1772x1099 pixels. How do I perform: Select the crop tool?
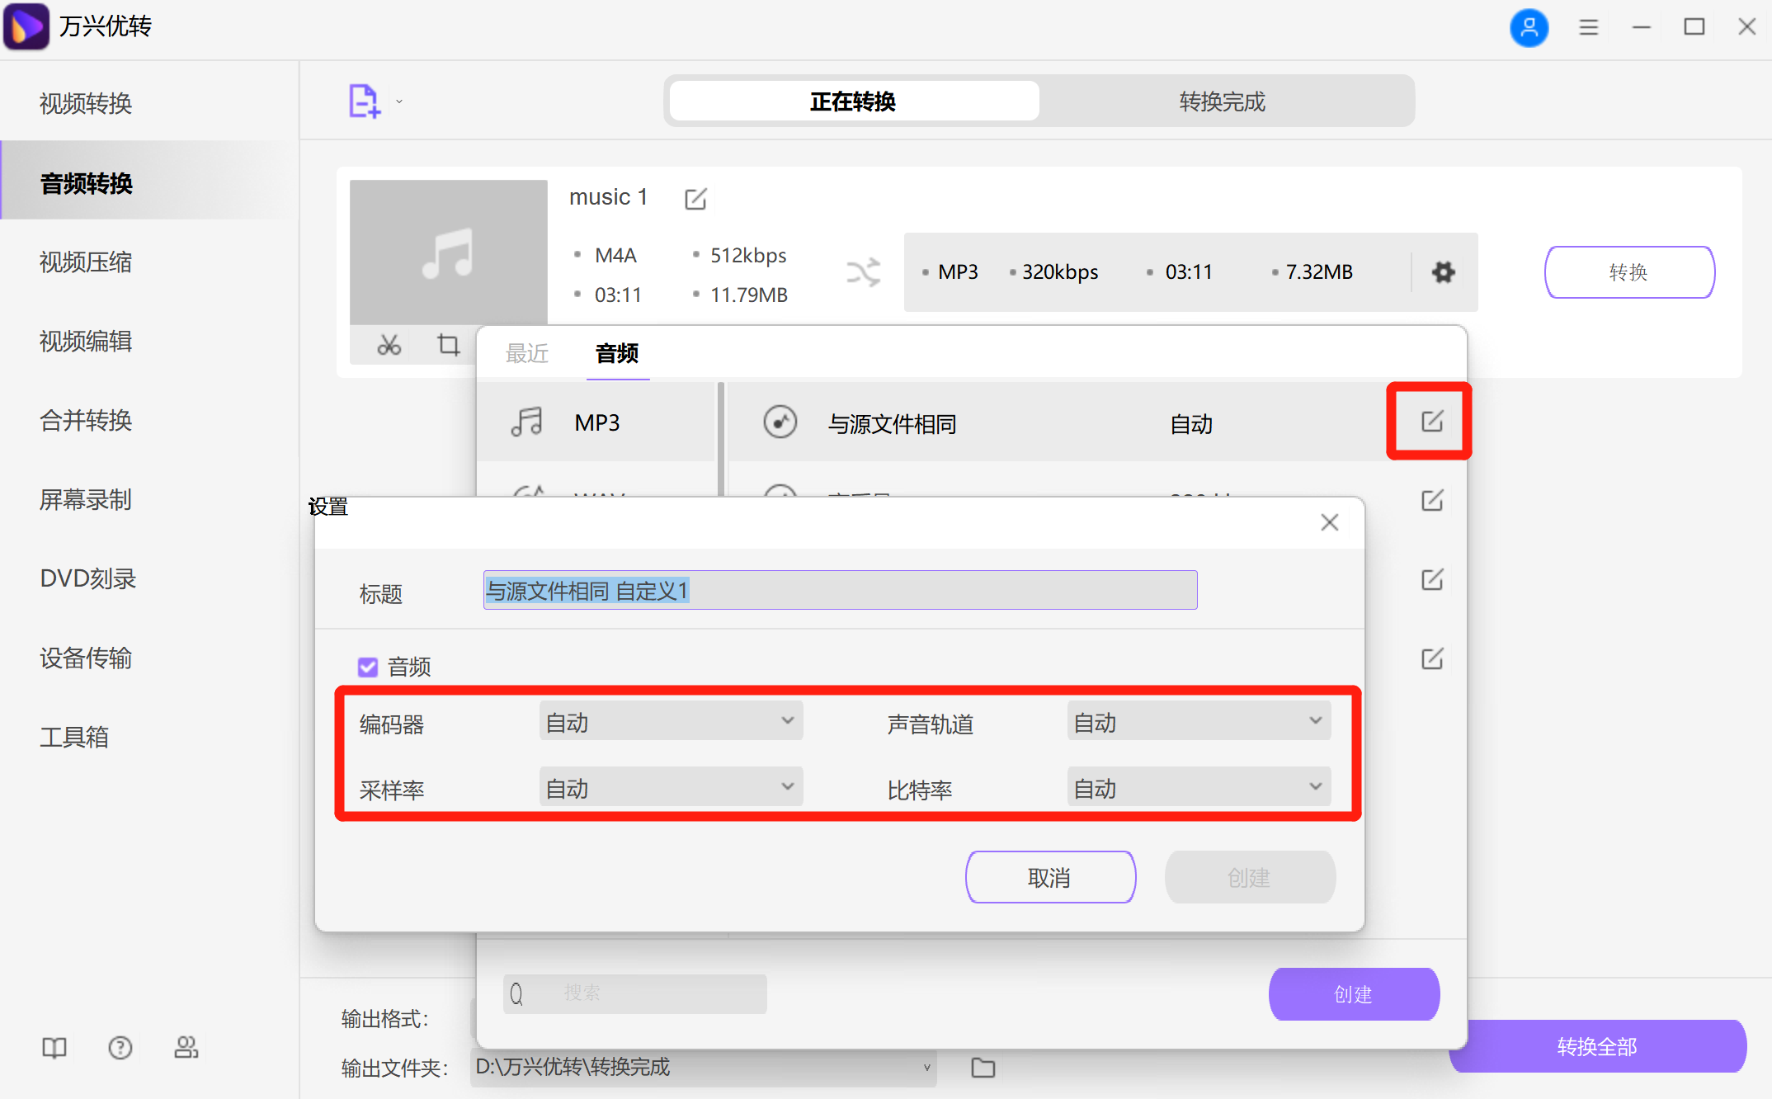[x=448, y=345]
